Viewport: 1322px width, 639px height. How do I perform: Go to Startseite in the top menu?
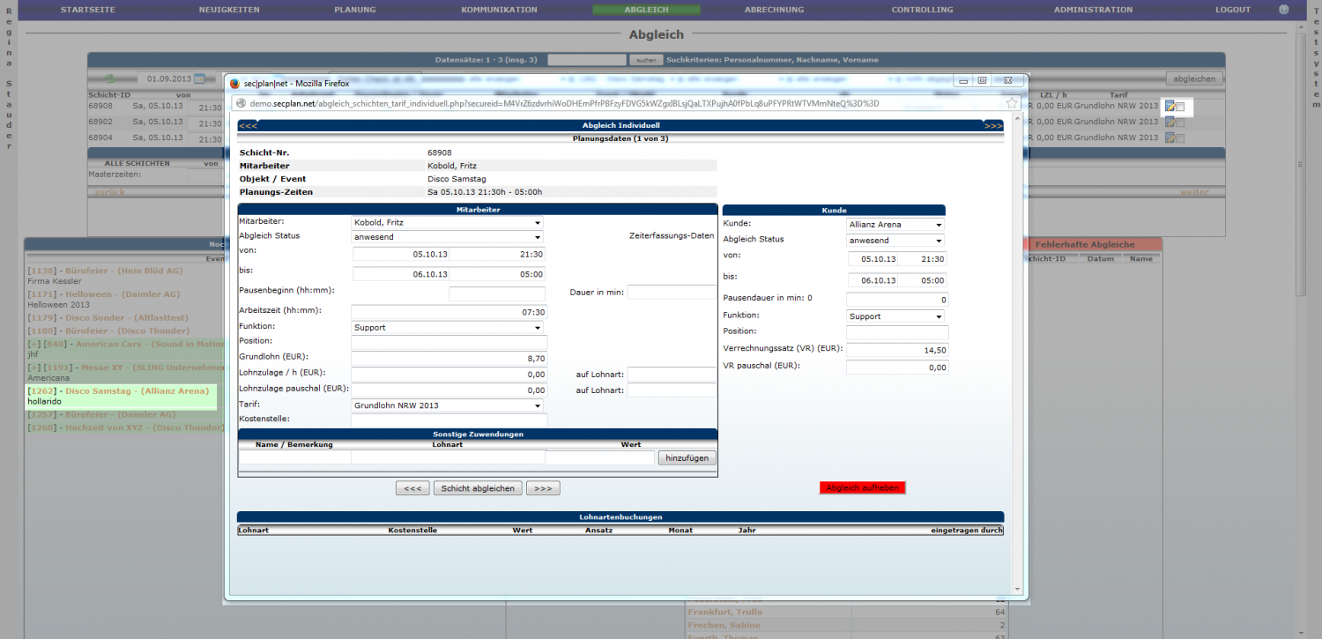87,10
